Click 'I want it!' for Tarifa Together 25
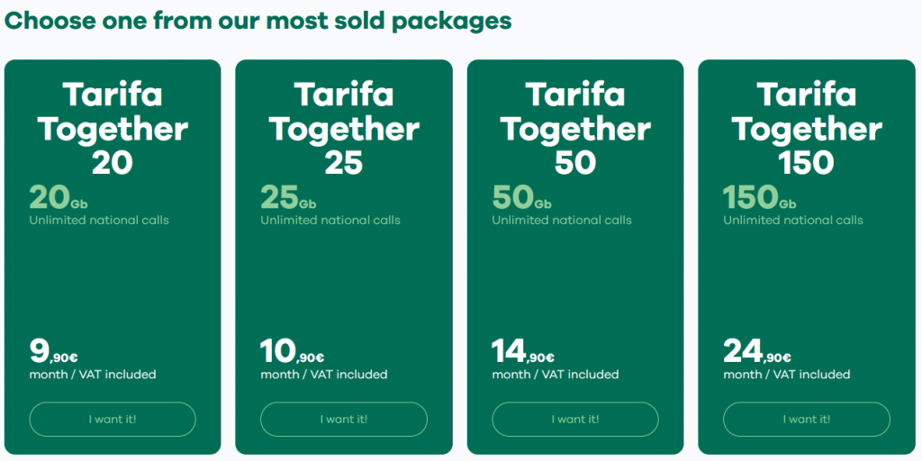922x461 pixels. (x=344, y=420)
